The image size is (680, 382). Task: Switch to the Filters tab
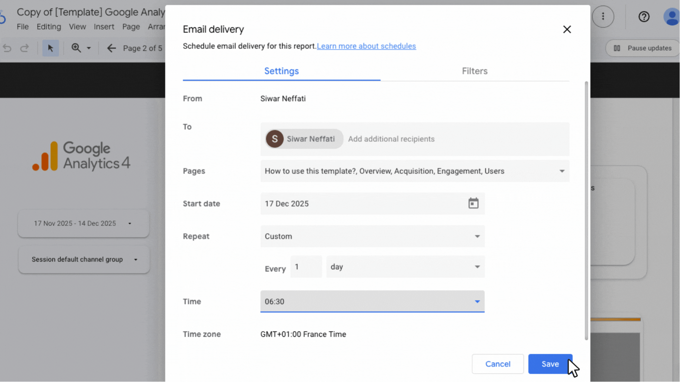475,71
